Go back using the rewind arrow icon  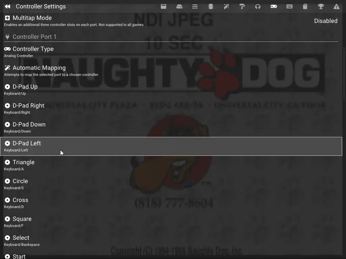7,6
